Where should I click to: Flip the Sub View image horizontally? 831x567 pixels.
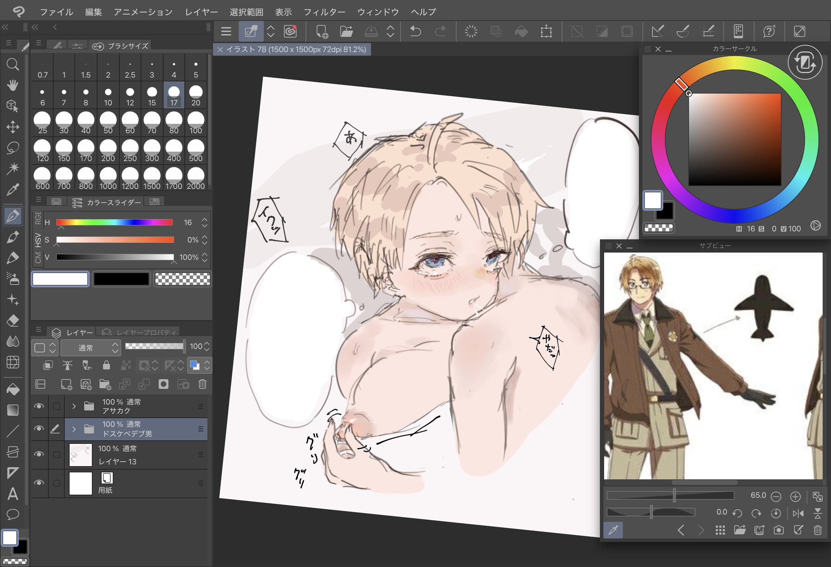point(798,513)
